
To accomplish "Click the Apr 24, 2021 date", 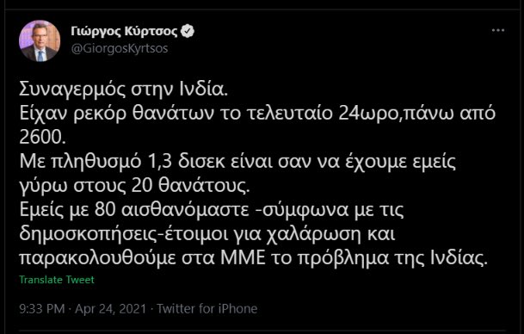I will pos(111,308).
